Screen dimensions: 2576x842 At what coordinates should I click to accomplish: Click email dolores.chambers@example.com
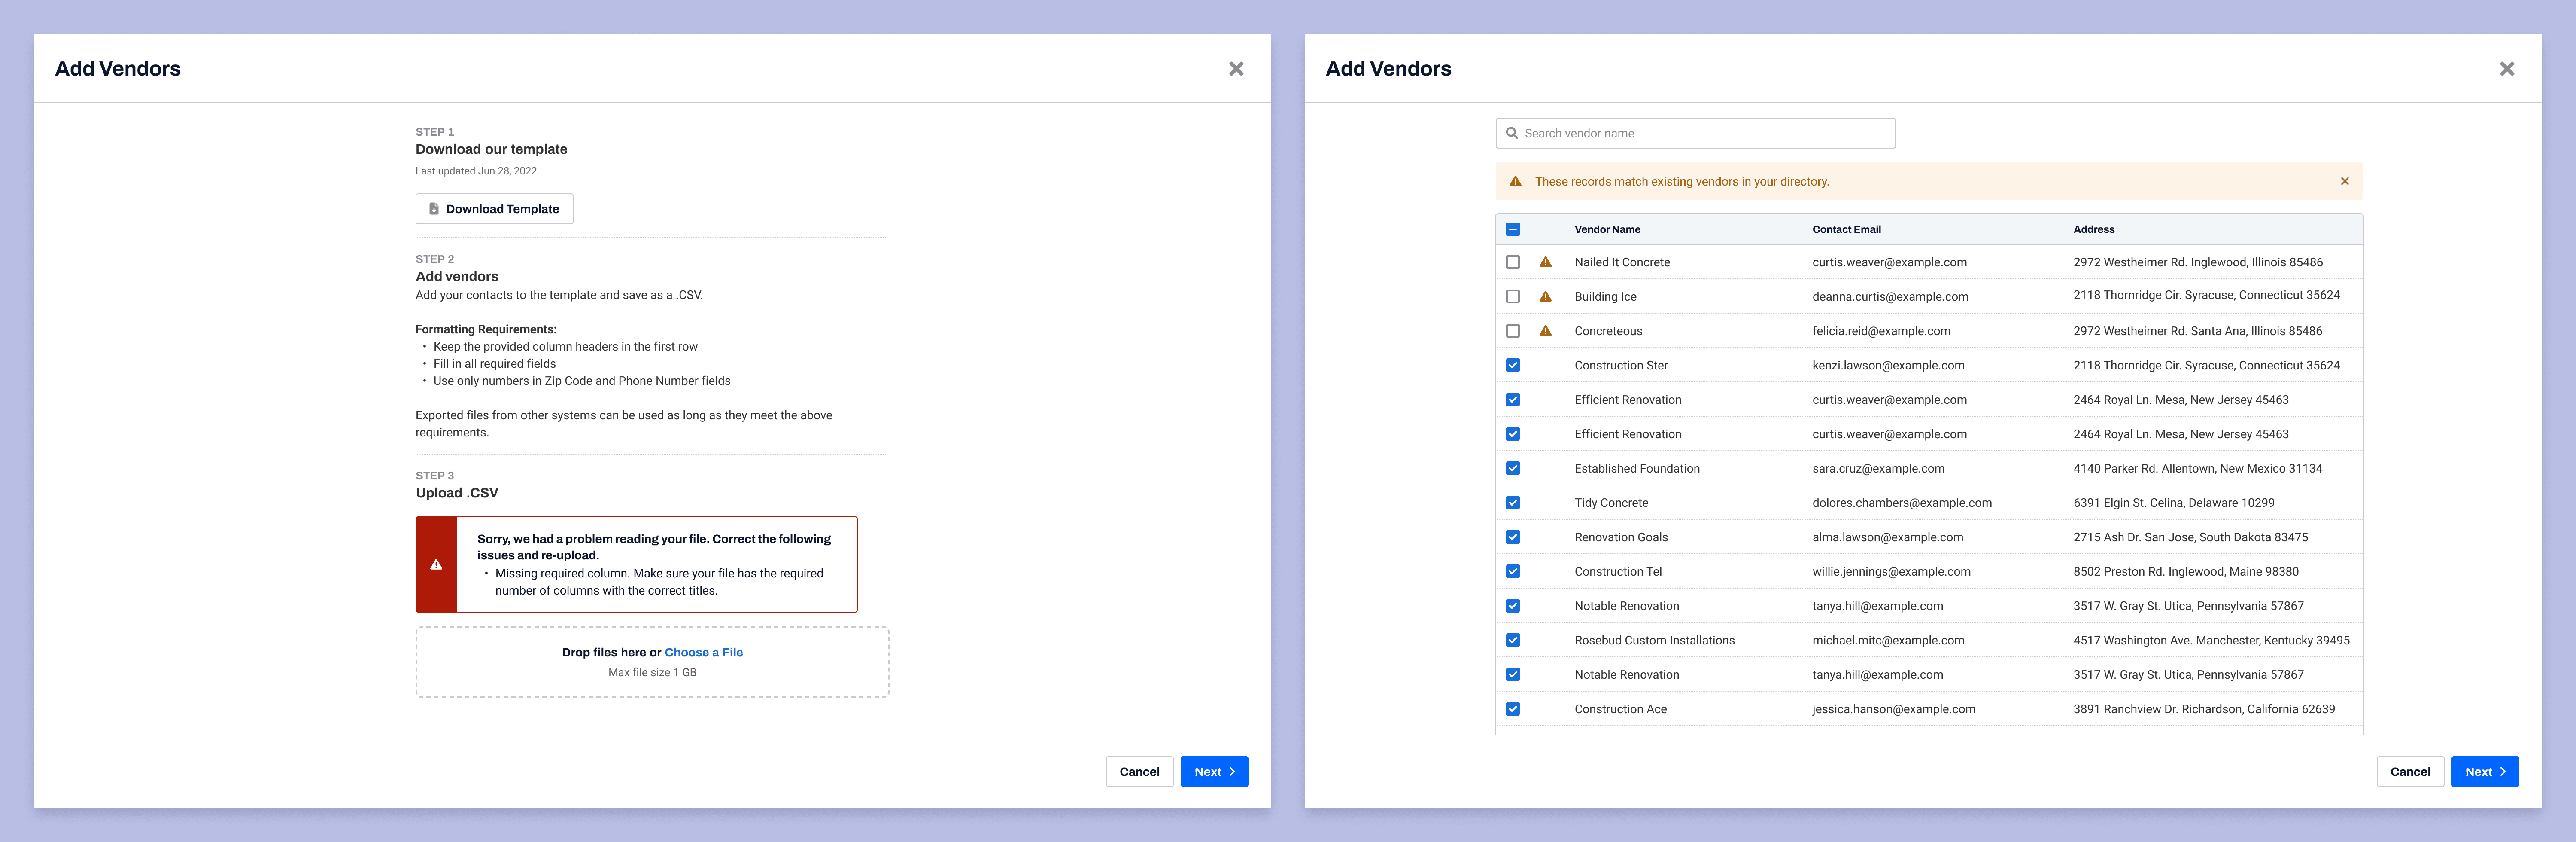click(1902, 503)
